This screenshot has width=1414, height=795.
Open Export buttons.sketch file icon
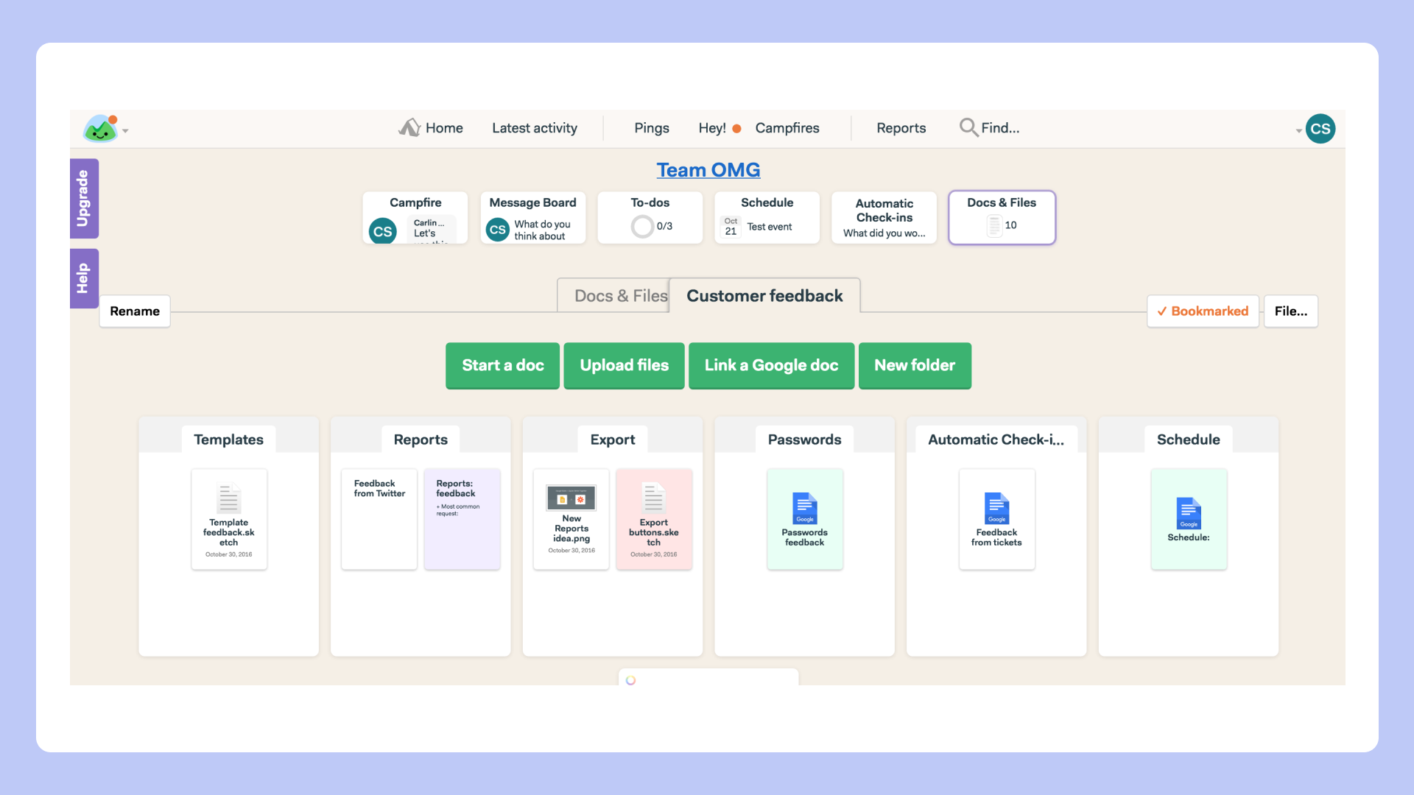[x=653, y=498]
